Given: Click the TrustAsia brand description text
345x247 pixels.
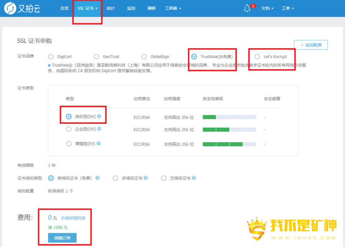Looking at the screenshot, I should tap(177, 68).
